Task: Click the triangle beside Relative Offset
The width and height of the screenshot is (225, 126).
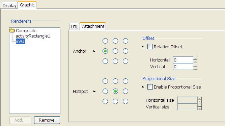Action: [143, 46]
